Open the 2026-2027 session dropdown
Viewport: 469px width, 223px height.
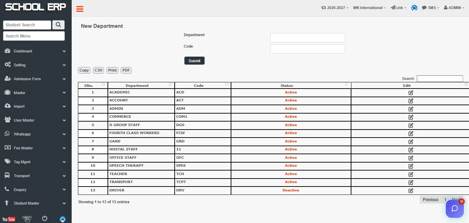click(x=335, y=8)
